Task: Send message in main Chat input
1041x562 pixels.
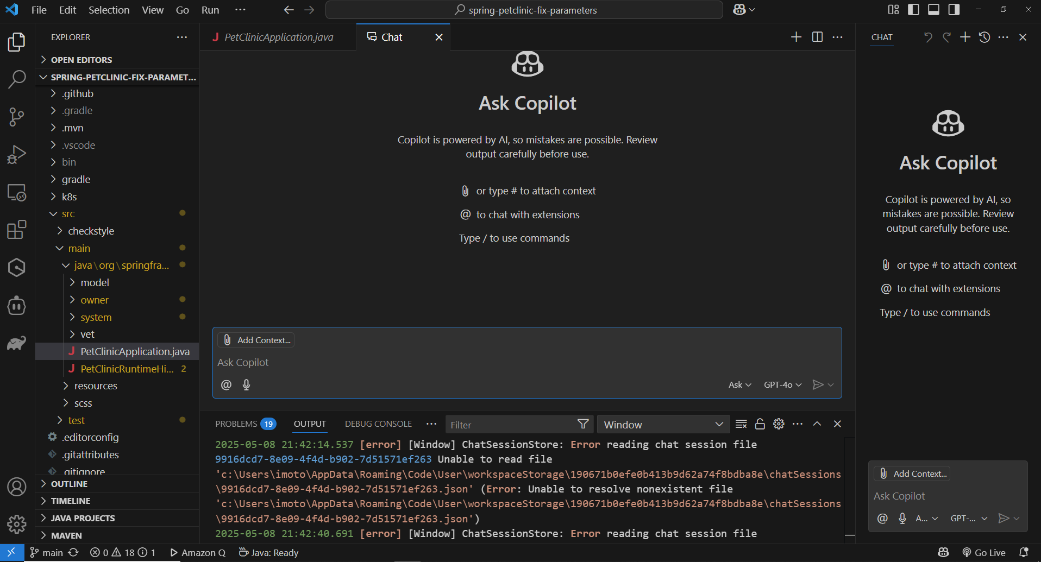Action: point(817,385)
